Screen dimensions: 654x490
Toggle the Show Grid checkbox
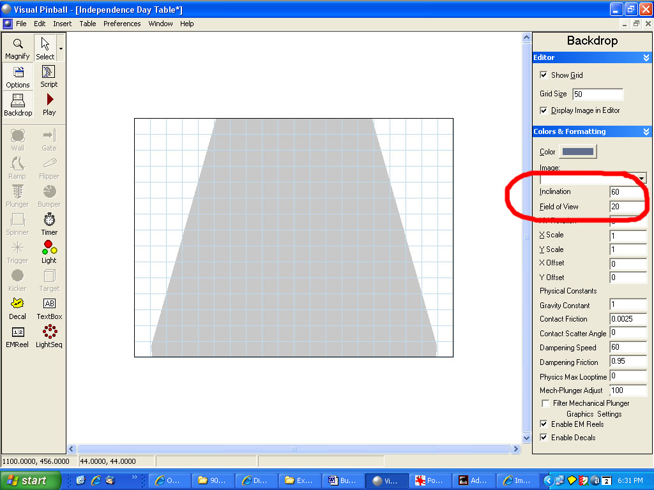[544, 75]
